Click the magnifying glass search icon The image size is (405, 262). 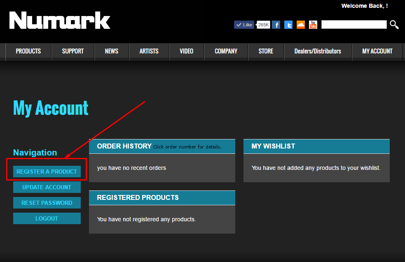point(394,25)
